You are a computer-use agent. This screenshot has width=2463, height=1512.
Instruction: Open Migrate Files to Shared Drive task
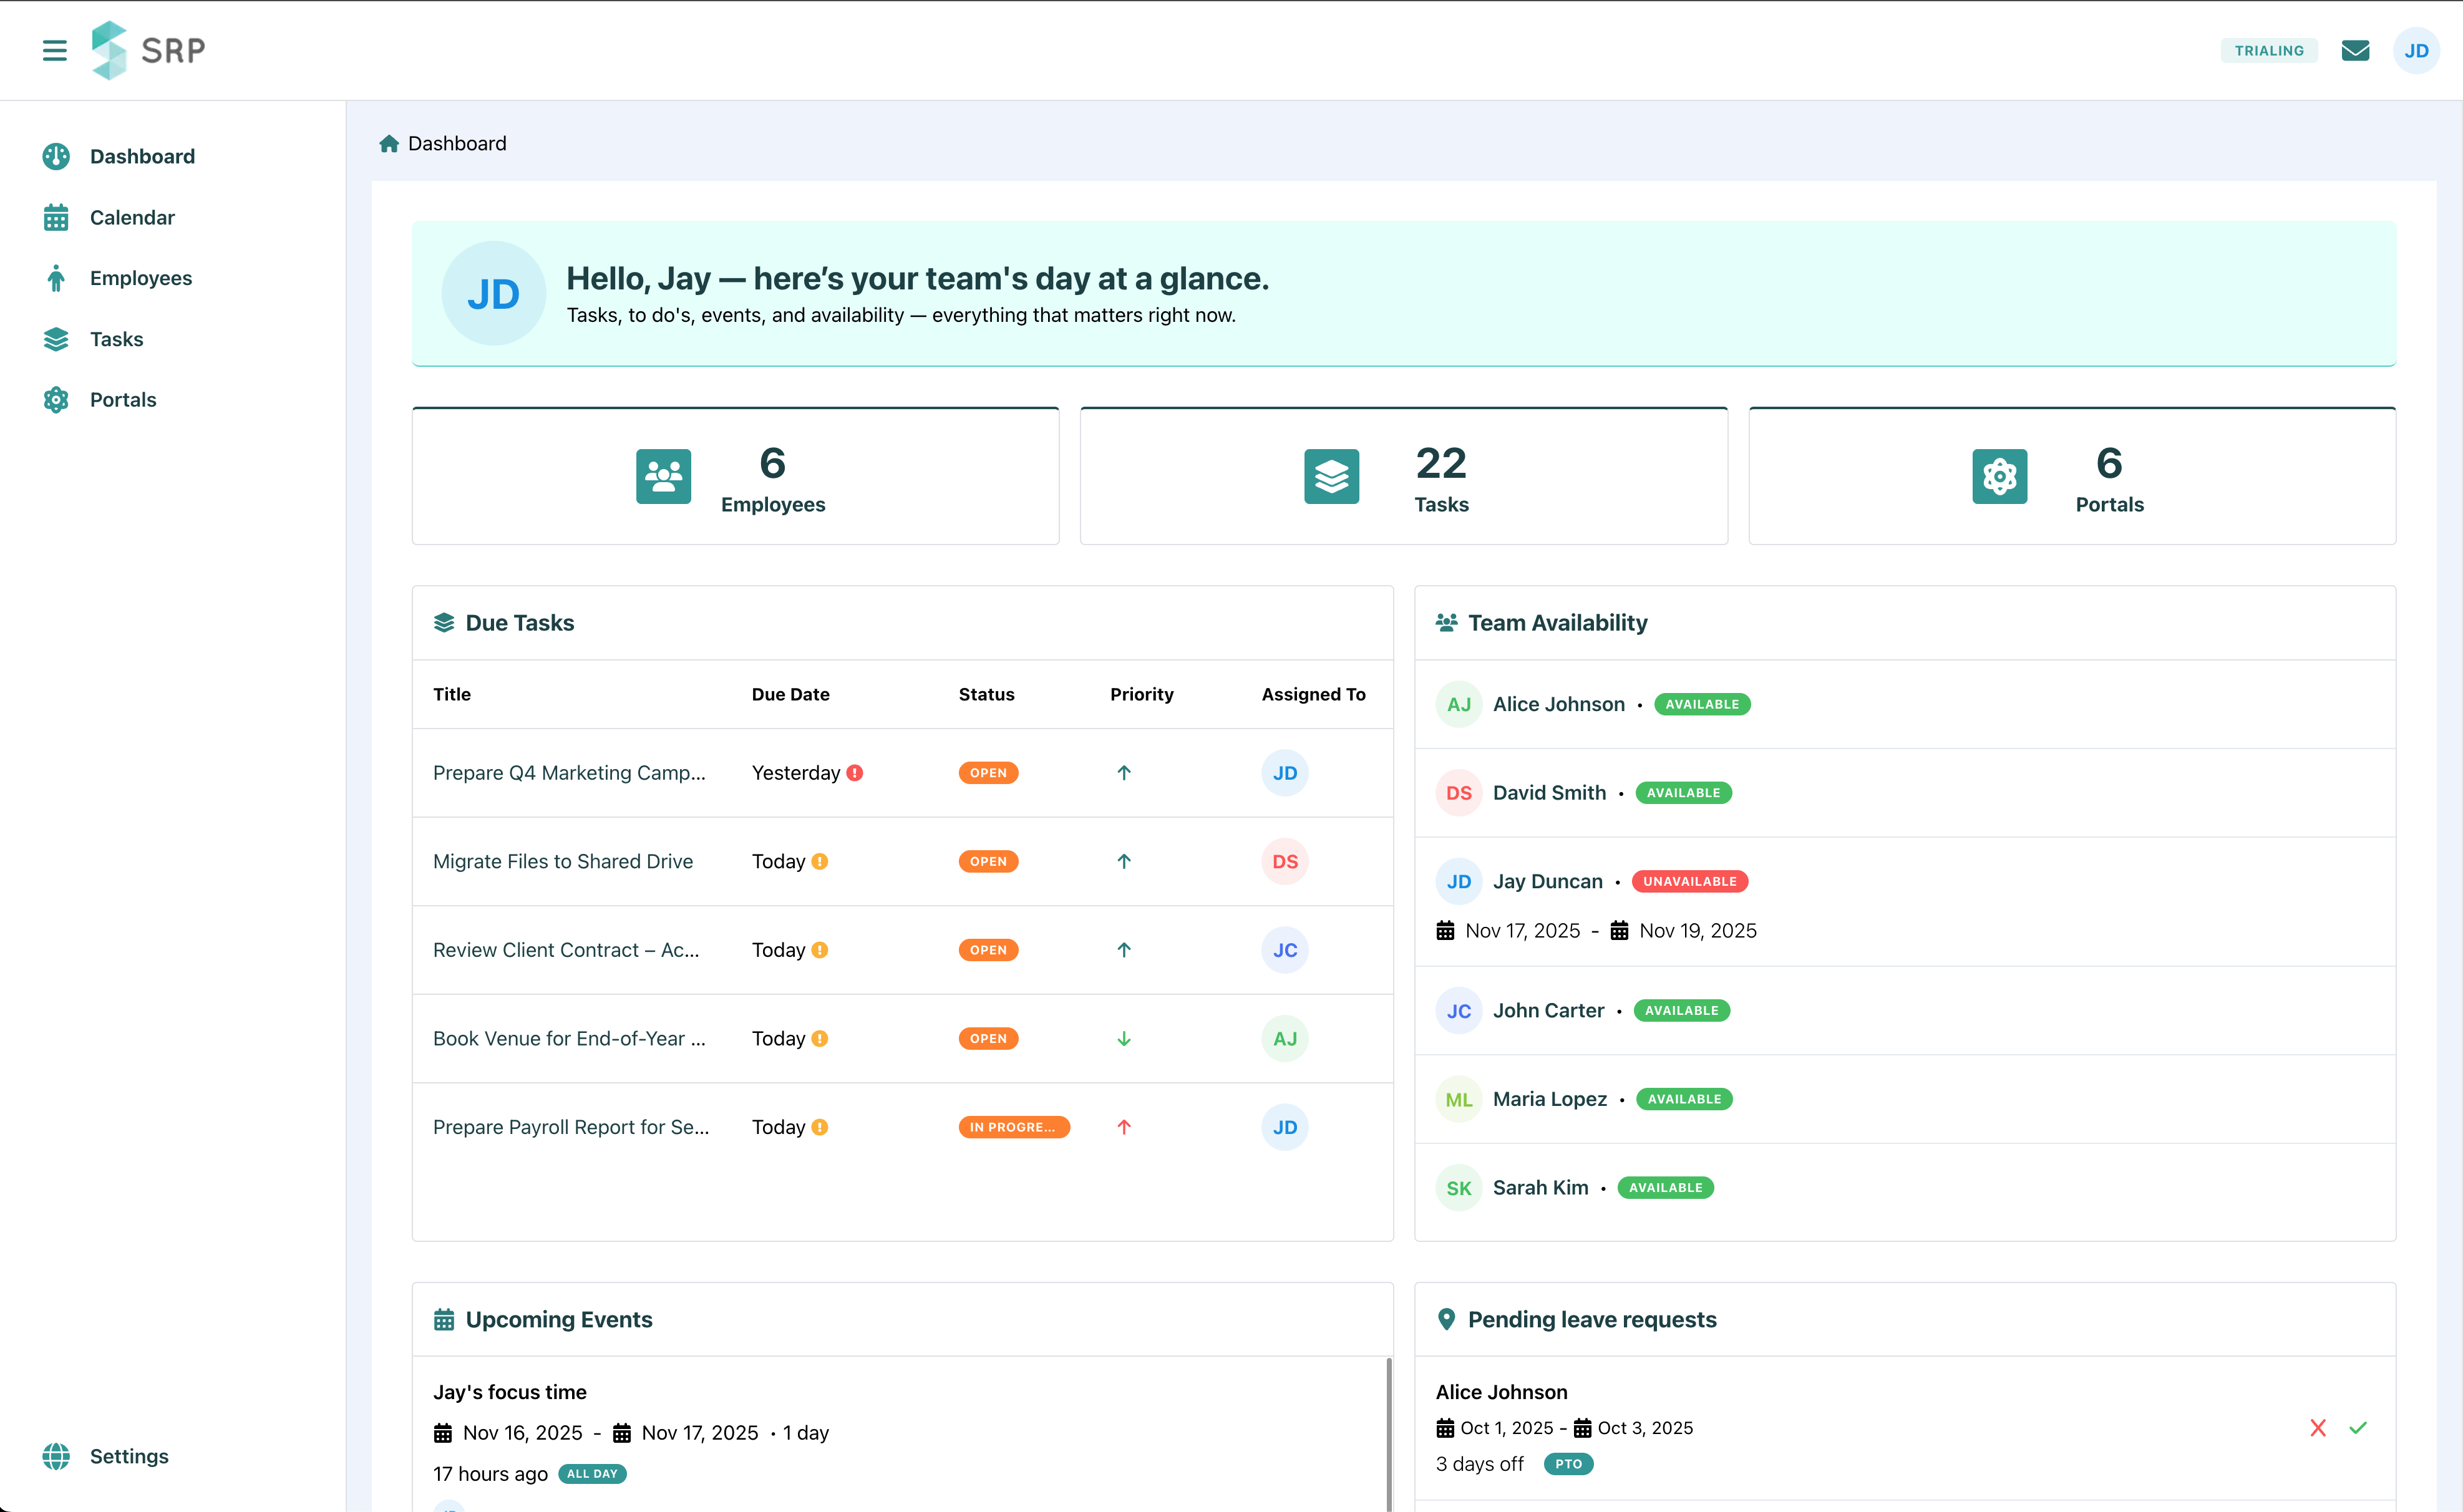point(562,861)
